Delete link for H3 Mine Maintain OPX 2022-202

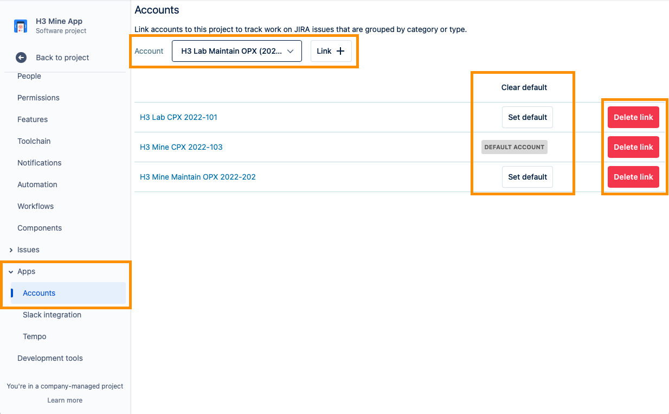(x=633, y=177)
